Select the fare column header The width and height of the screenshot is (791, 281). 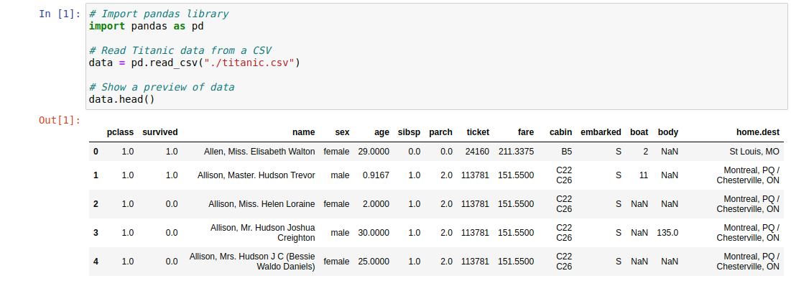526,133
